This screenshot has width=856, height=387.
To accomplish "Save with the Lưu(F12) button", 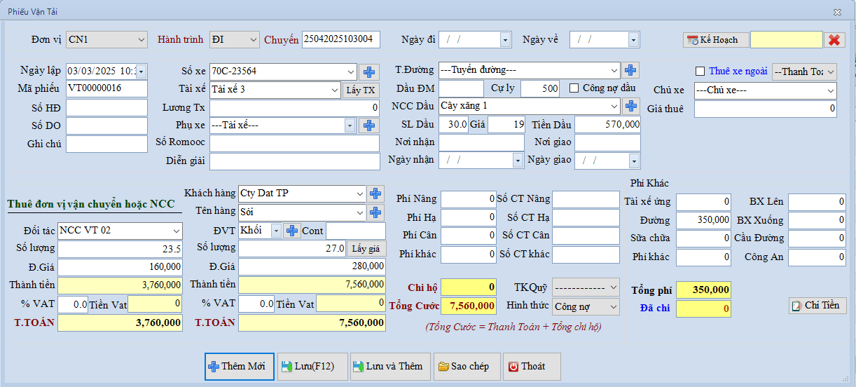I will tap(312, 366).
